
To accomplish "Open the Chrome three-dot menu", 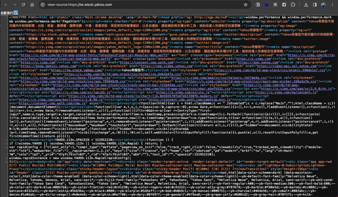I will [x=332, y=5].
